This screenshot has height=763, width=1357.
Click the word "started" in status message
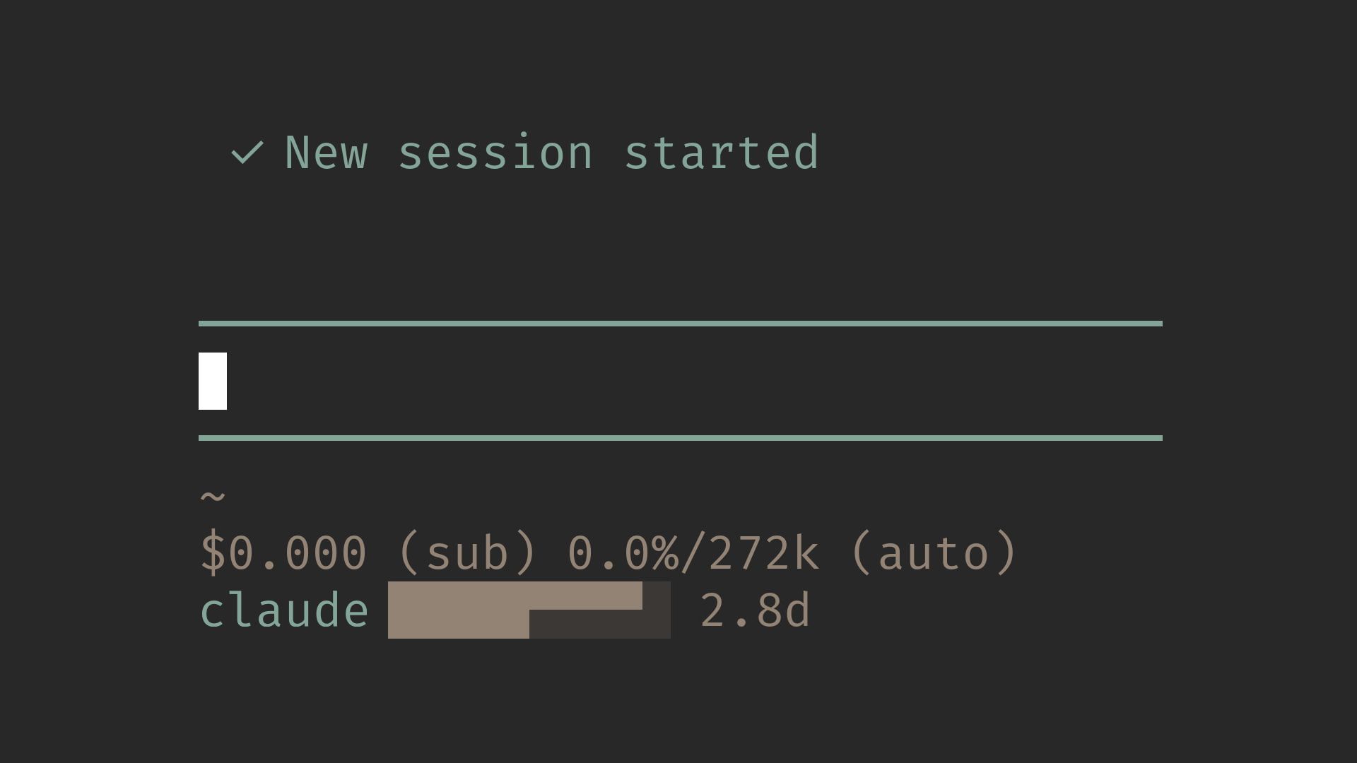pyautogui.click(x=722, y=153)
